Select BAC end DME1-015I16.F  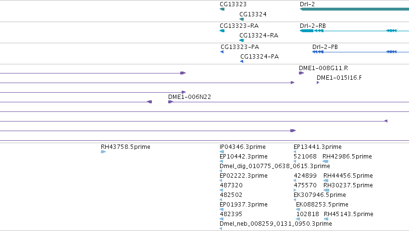[339, 78]
